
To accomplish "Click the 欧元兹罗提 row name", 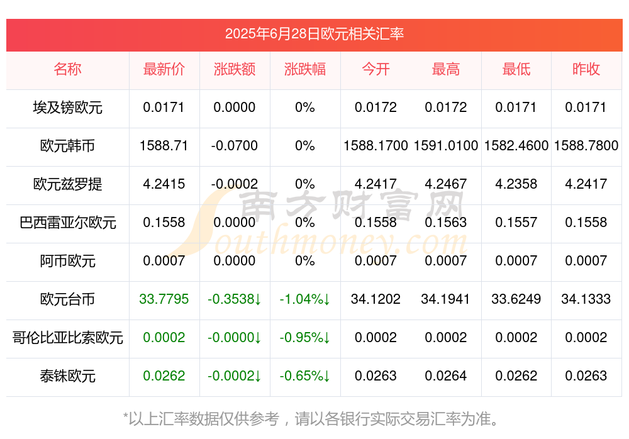I will 67,184.
